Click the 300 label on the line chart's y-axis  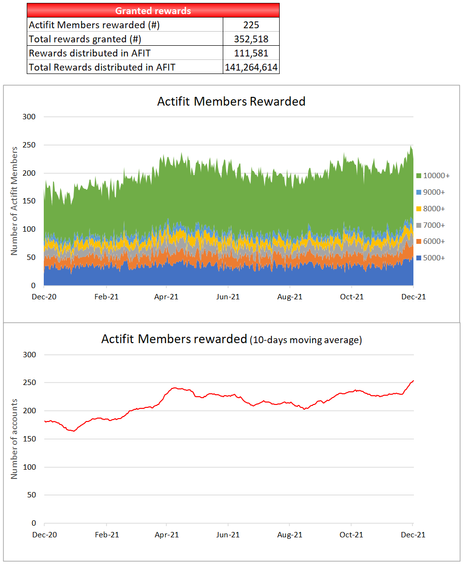pyautogui.click(x=29, y=355)
